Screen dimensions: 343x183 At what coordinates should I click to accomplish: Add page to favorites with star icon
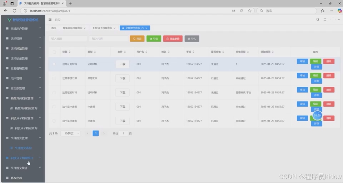[250, 11]
